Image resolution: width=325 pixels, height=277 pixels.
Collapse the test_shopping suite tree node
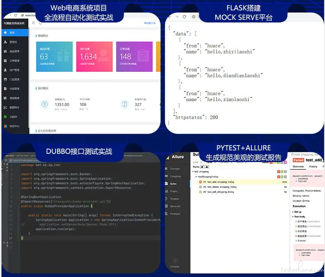coord(193,171)
